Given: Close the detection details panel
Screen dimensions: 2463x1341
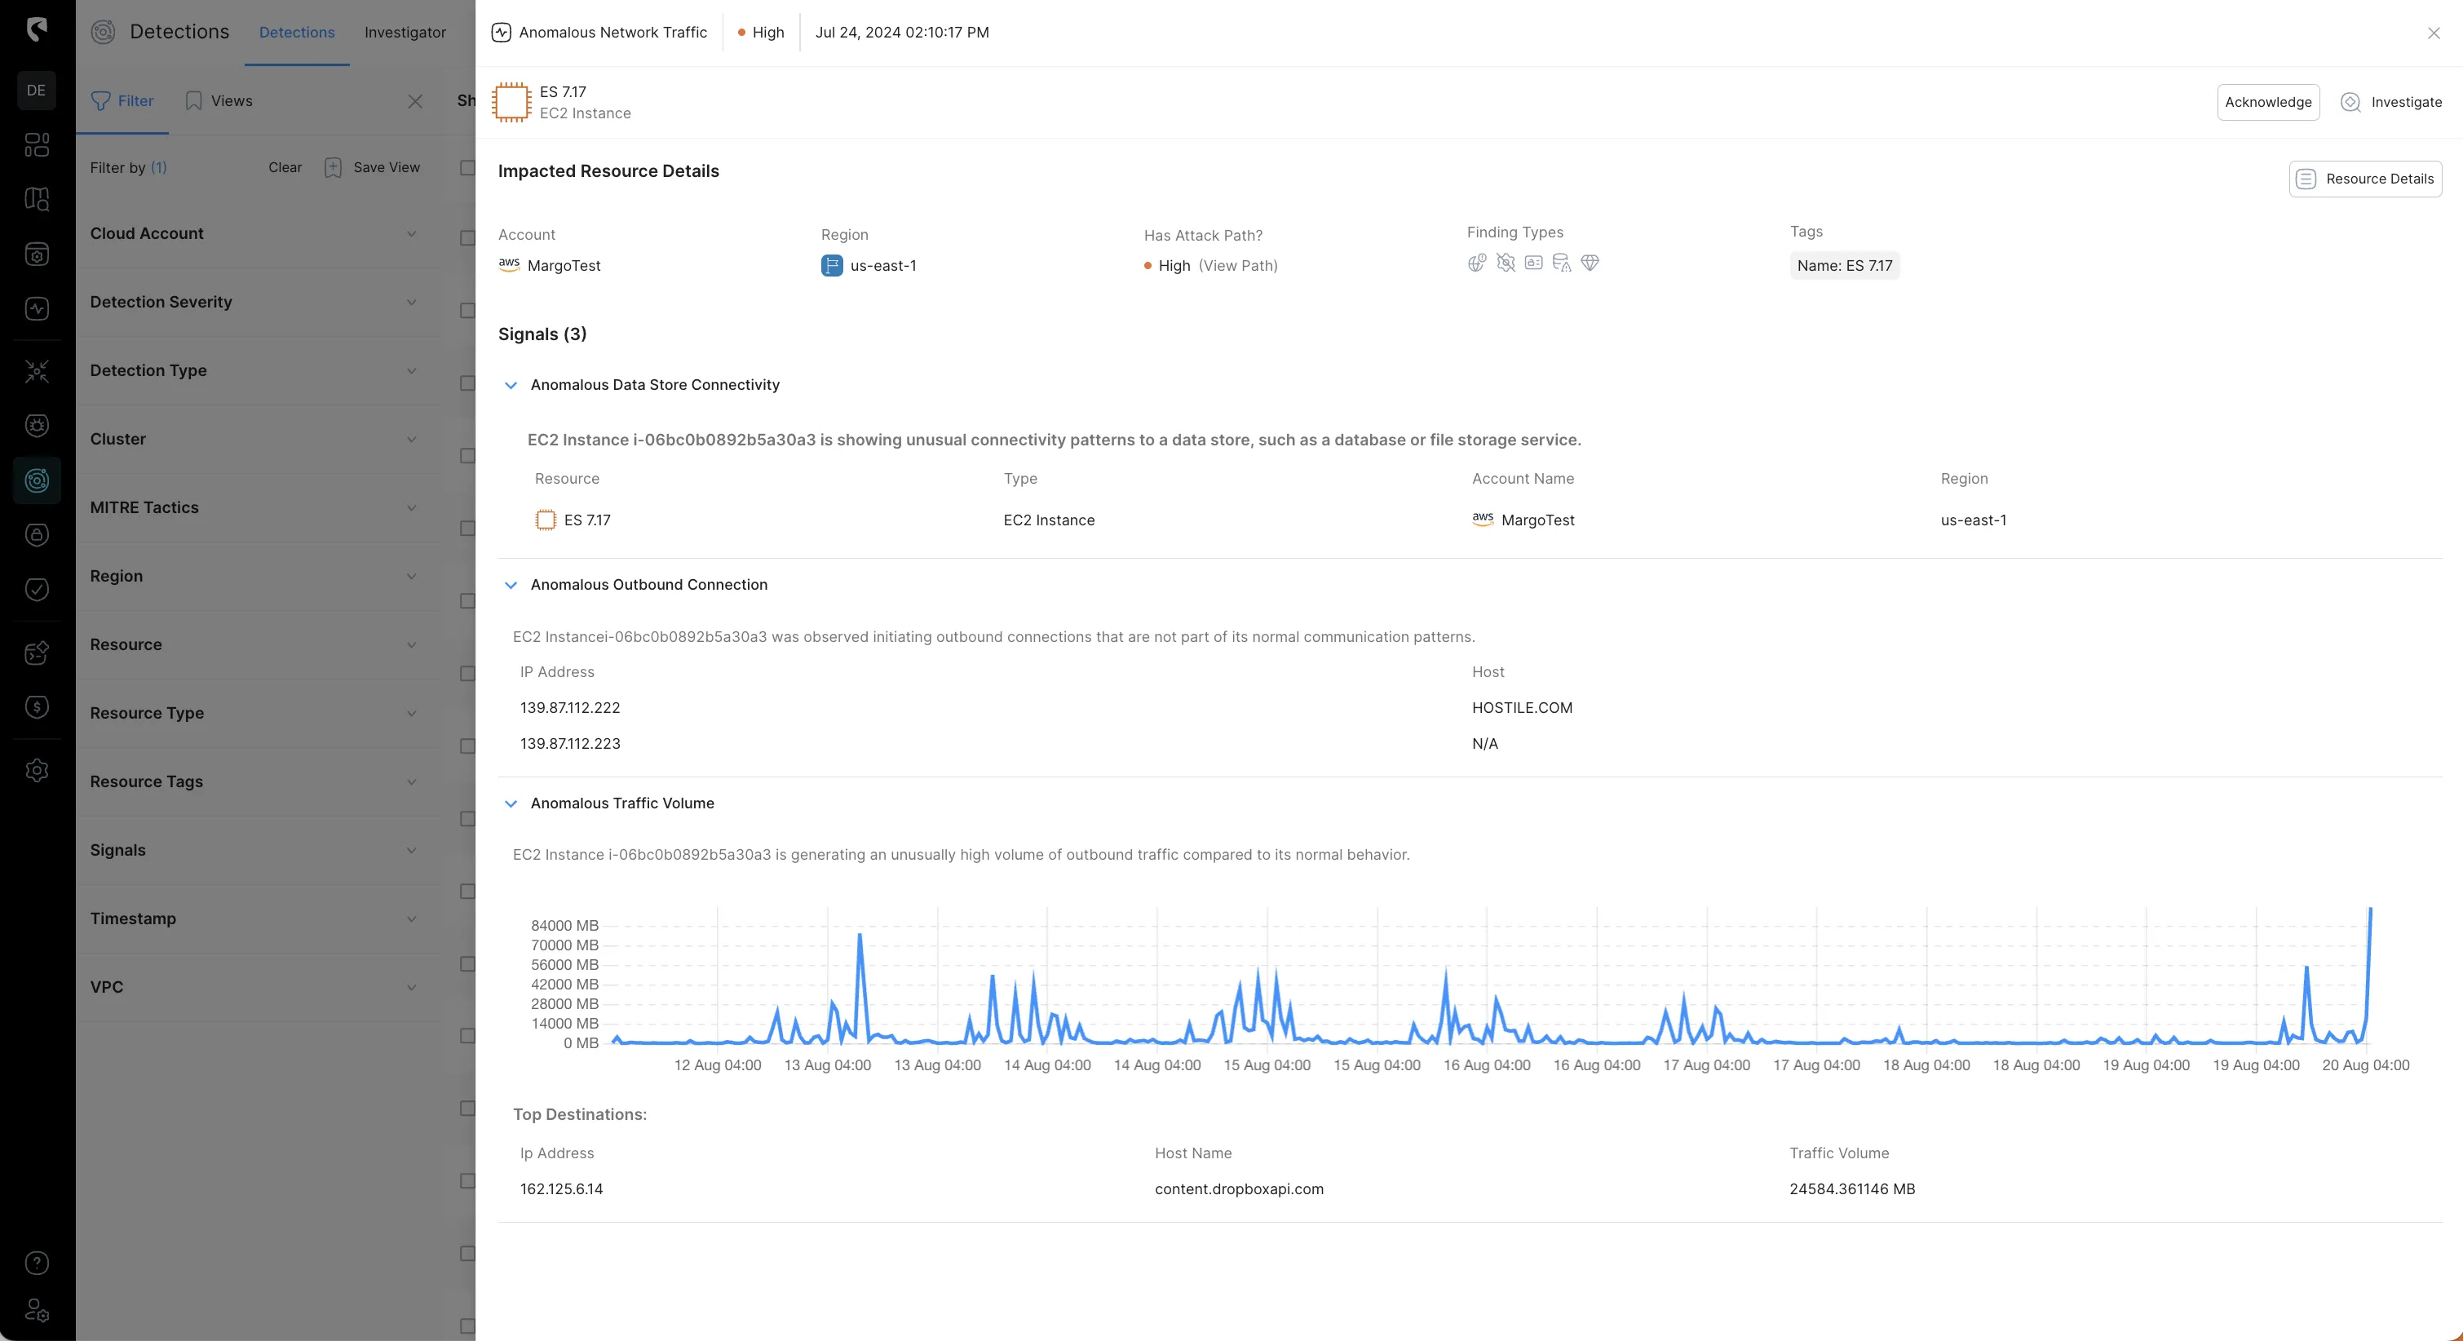Looking at the screenshot, I should click(2434, 33).
